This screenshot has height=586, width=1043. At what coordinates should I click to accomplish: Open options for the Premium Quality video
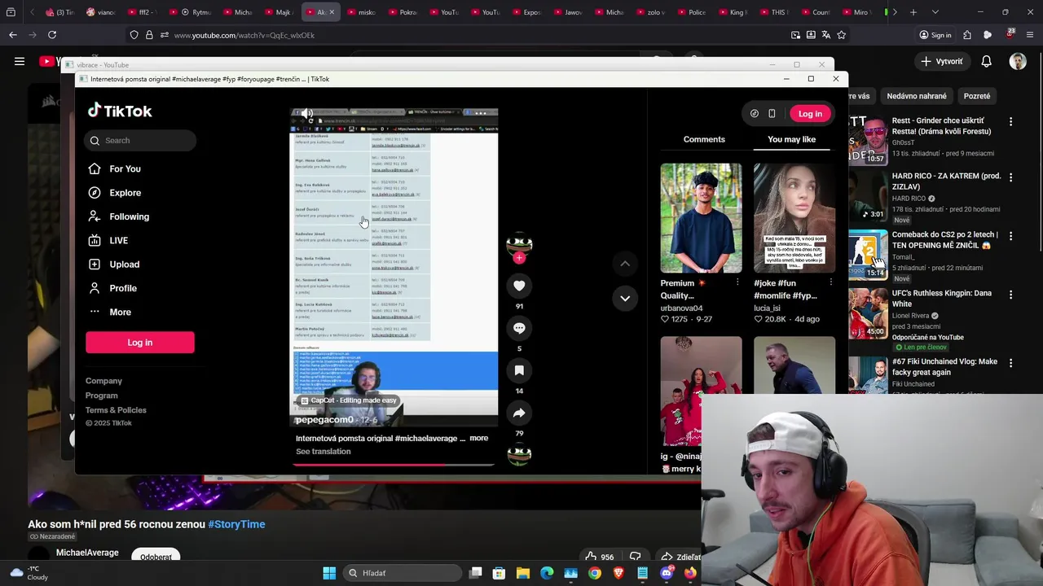click(x=737, y=282)
